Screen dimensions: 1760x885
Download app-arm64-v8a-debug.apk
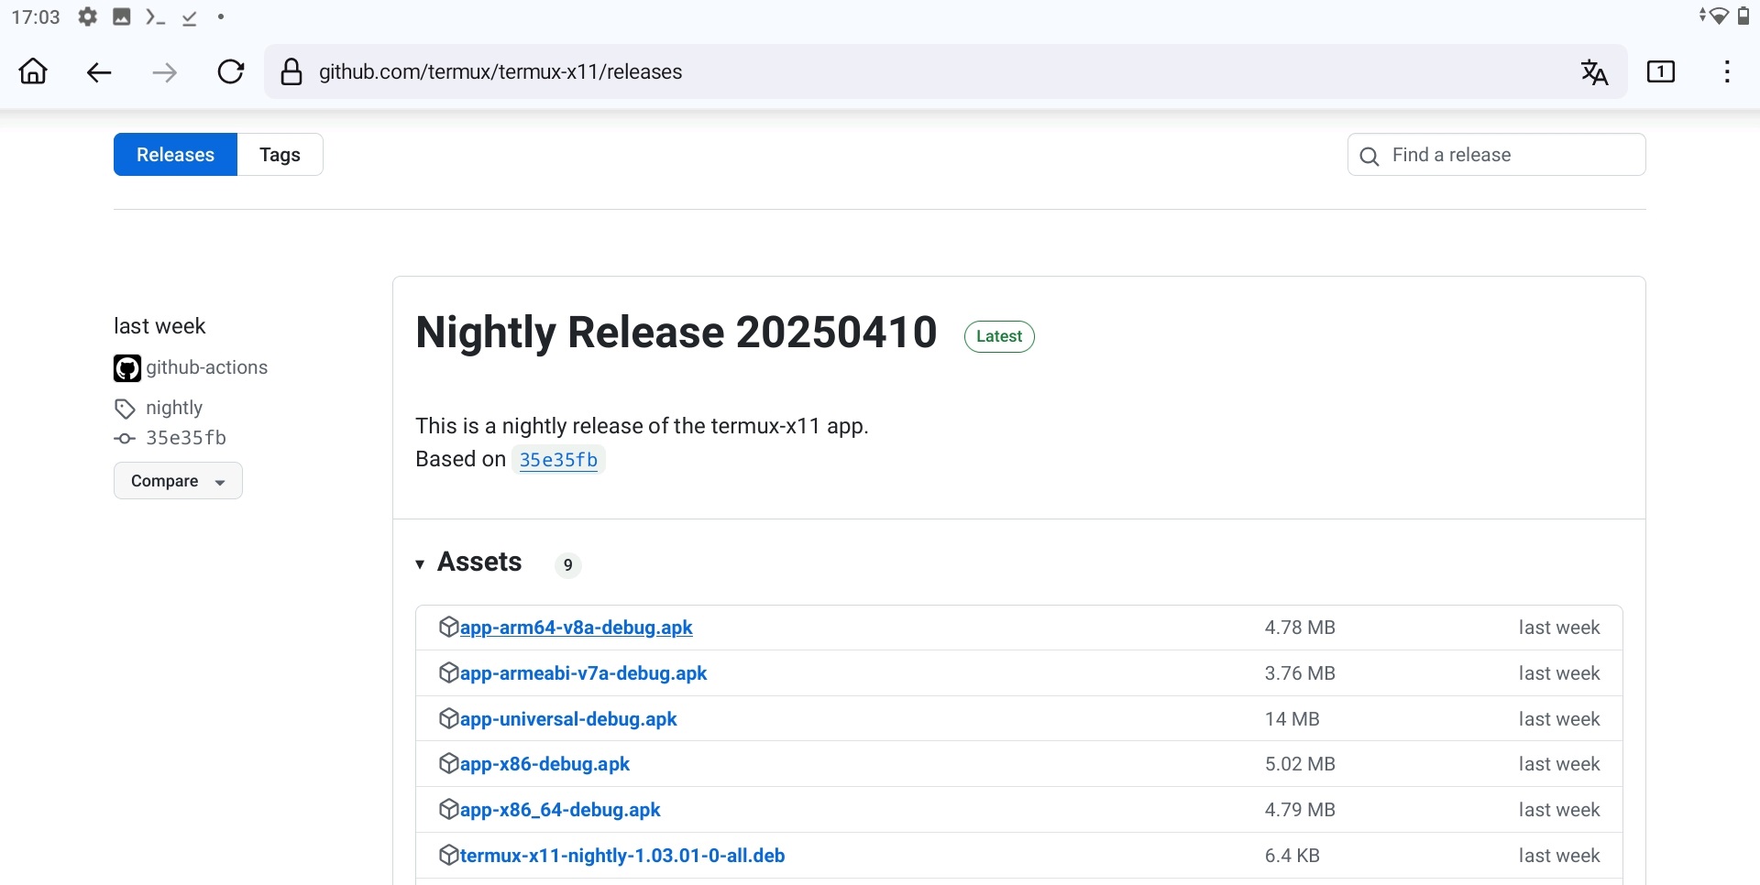[576, 628]
